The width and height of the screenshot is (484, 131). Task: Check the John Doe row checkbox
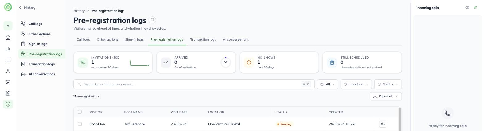tap(80, 124)
